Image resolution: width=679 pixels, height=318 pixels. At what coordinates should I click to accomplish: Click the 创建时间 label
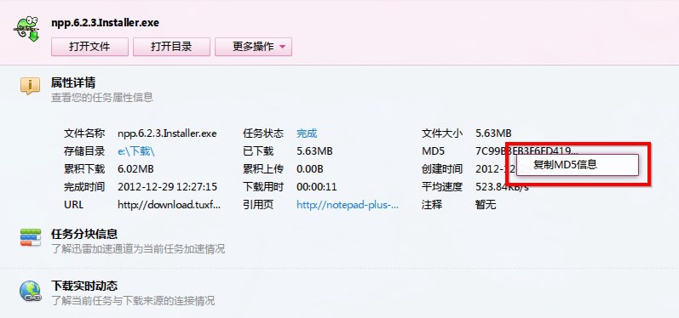(x=442, y=169)
